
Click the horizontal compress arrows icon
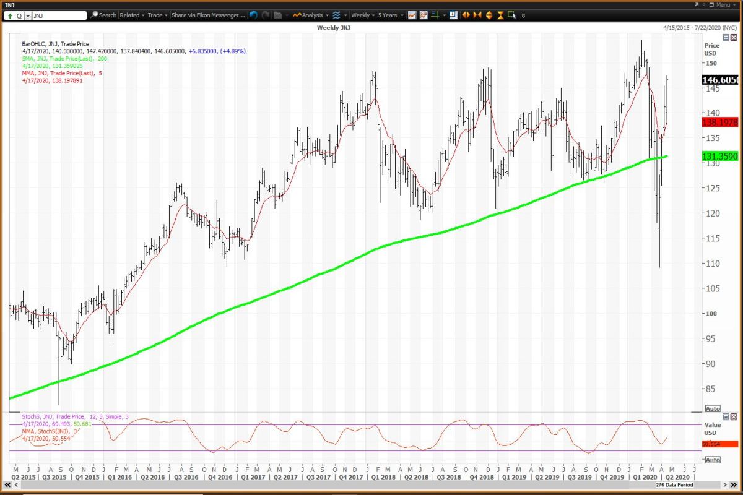(x=477, y=15)
